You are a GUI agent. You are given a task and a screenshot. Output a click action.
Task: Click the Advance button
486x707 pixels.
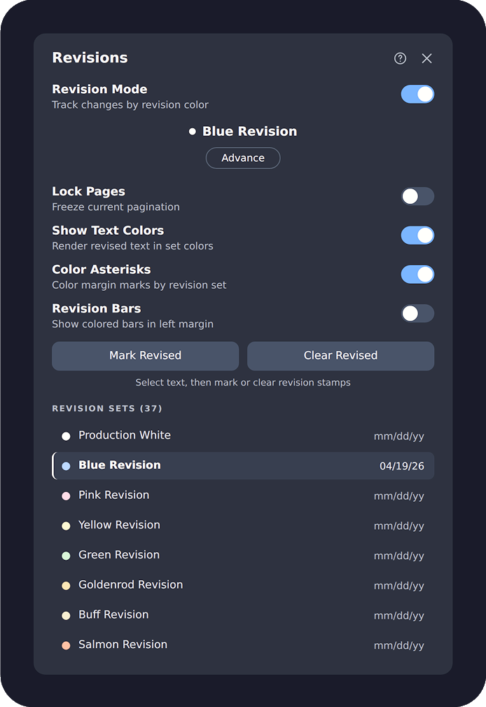click(243, 158)
